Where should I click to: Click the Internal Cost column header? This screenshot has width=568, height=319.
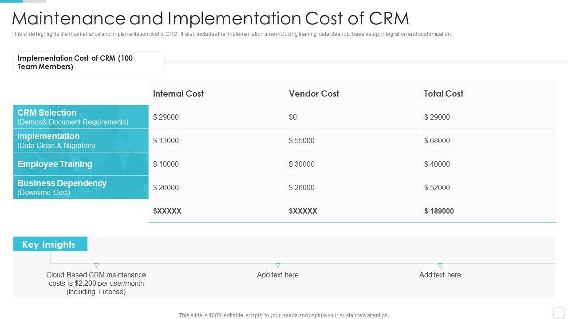point(178,93)
